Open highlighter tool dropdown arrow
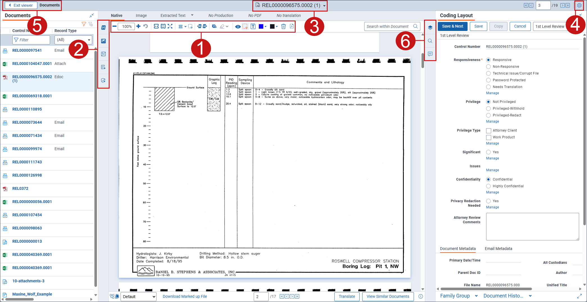 227,26
